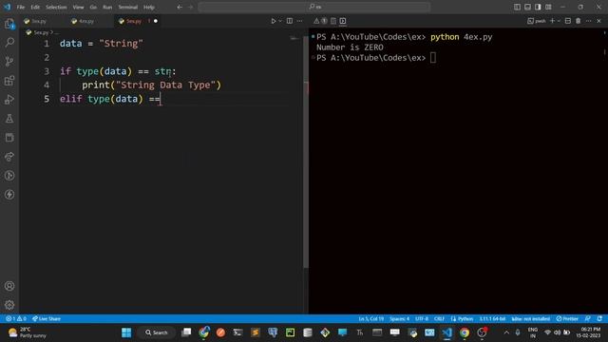Open notifications bell in status bar
The width and height of the screenshot is (608, 342).
pyautogui.click(x=599, y=319)
